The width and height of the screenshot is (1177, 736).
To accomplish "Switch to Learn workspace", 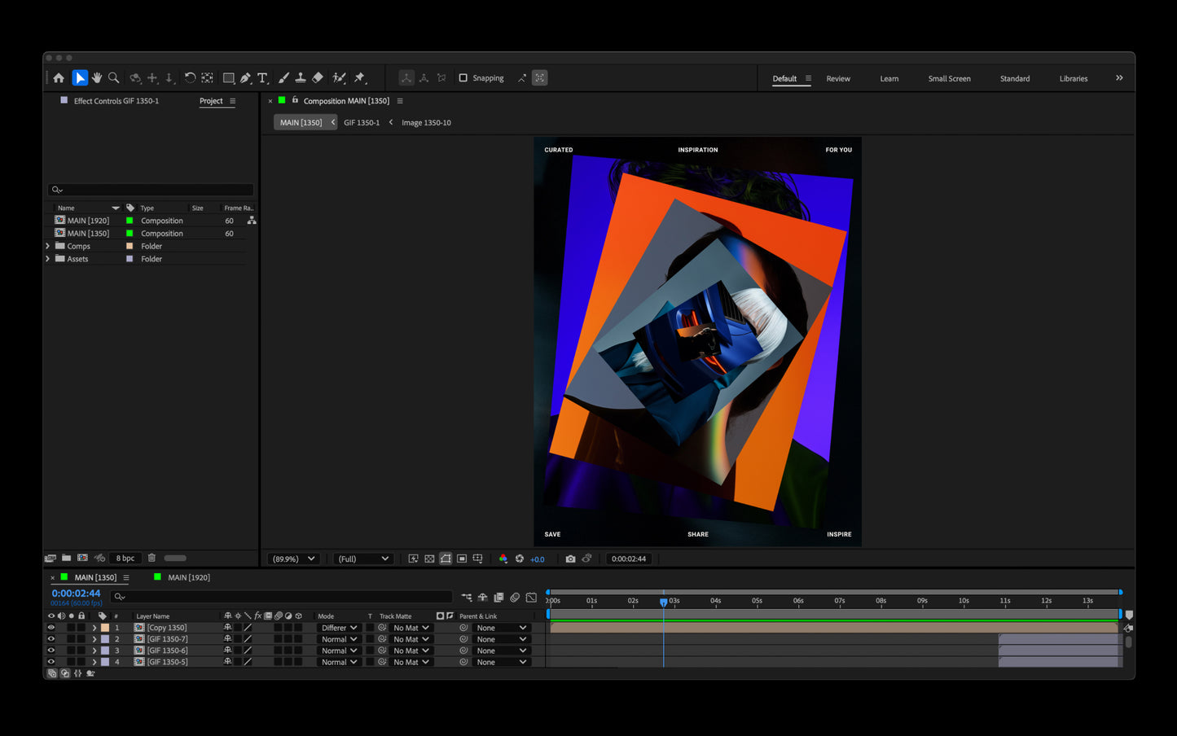I will point(889,79).
